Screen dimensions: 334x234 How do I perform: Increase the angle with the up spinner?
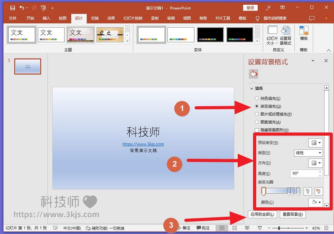[x=320, y=172]
